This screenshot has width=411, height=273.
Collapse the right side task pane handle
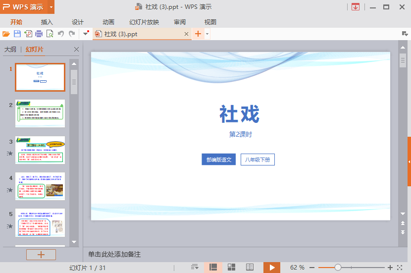[x=409, y=162]
